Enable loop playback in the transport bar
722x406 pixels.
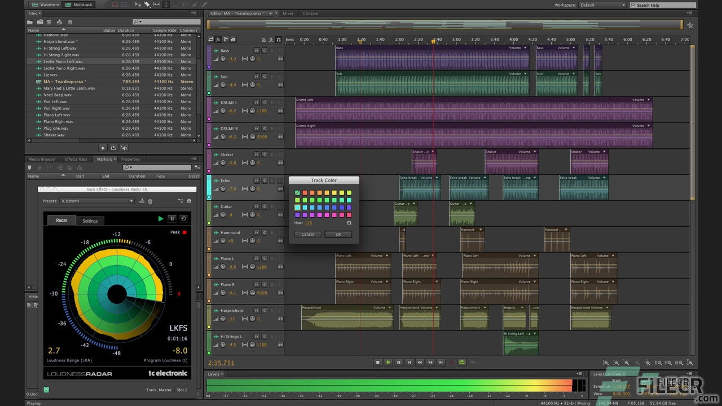[461, 362]
